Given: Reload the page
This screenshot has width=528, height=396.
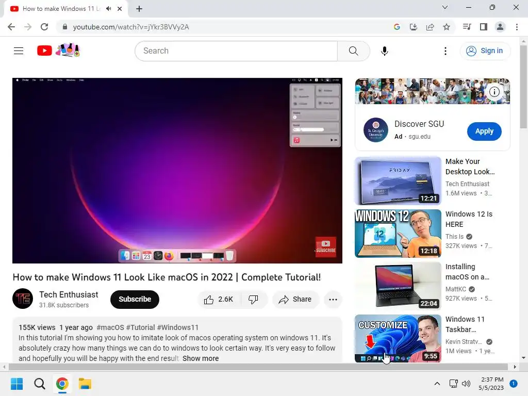Looking at the screenshot, I should (44, 27).
